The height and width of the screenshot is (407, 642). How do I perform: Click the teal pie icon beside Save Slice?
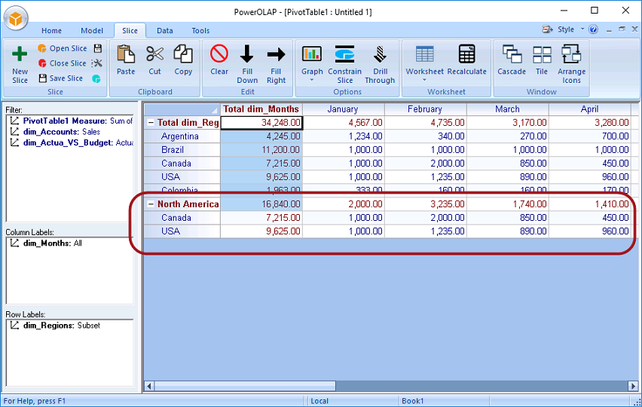coord(96,78)
